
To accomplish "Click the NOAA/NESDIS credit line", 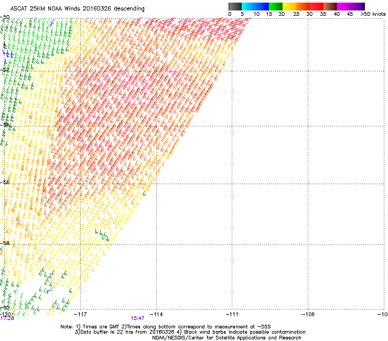I will pos(227,338).
